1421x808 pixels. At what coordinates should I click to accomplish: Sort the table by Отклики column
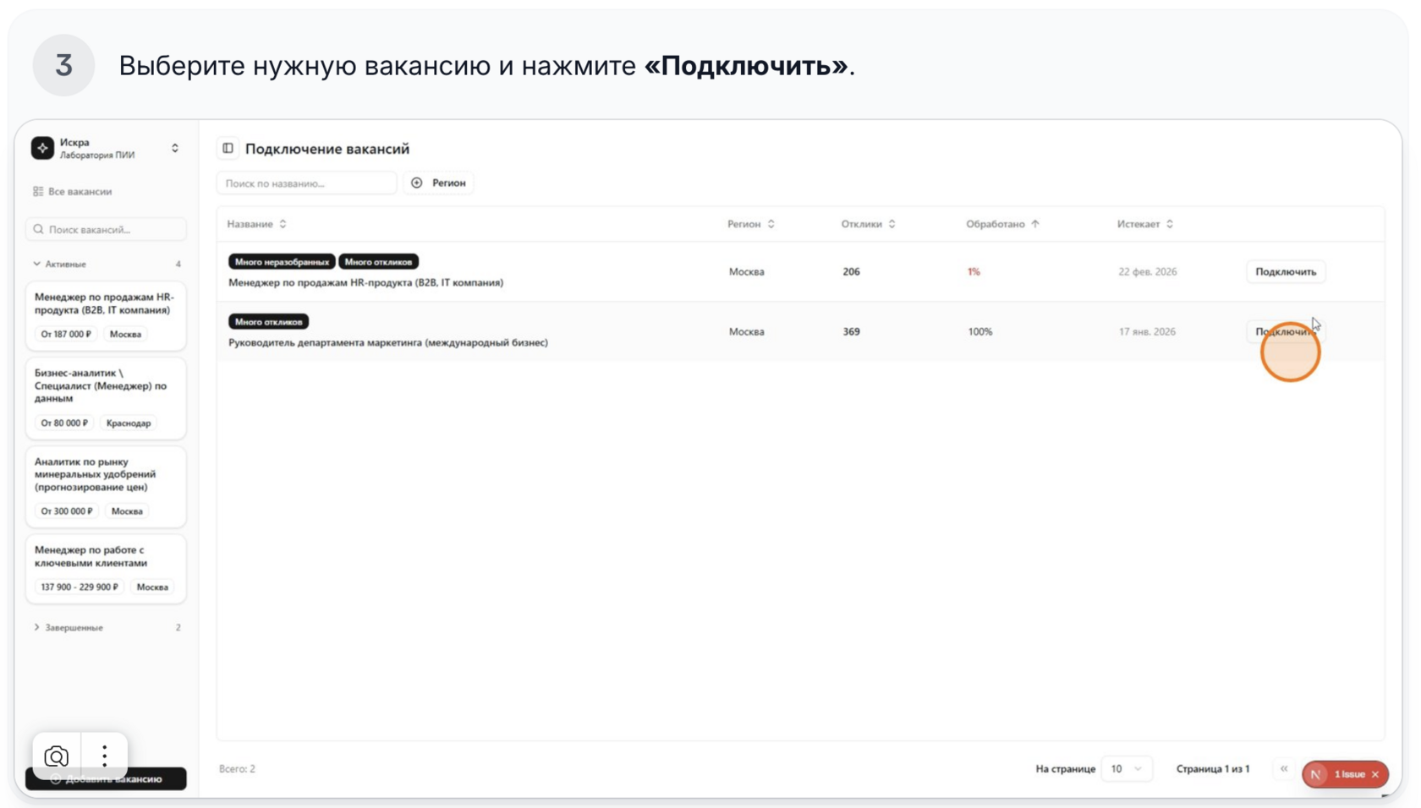869,224
